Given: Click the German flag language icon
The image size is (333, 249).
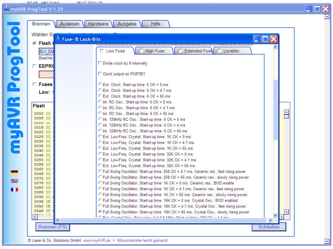Looking at the screenshot, I should tap(14, 172).
